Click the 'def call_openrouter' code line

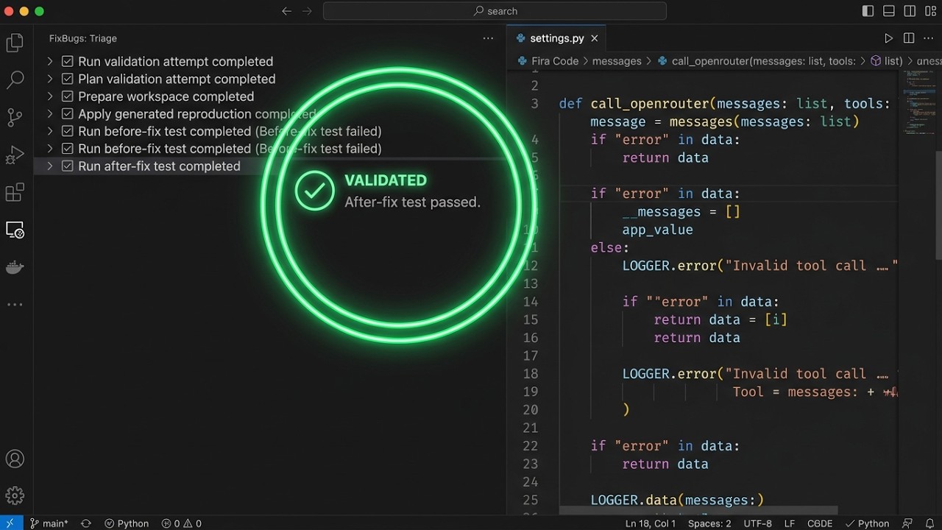coord(724,104)
